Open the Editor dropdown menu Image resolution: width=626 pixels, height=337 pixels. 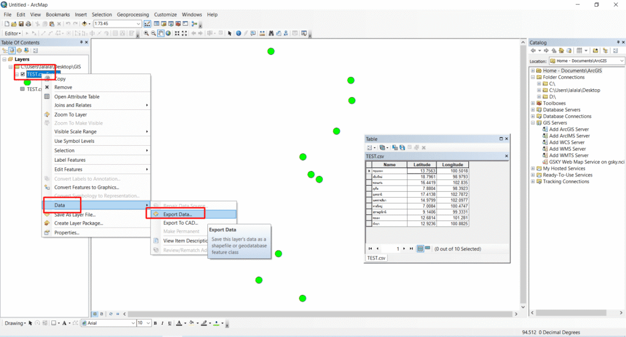point(13,34)
